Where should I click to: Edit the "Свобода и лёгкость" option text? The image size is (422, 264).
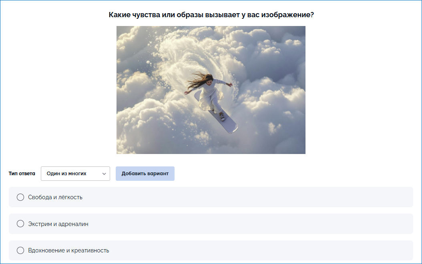click(55, 197)
